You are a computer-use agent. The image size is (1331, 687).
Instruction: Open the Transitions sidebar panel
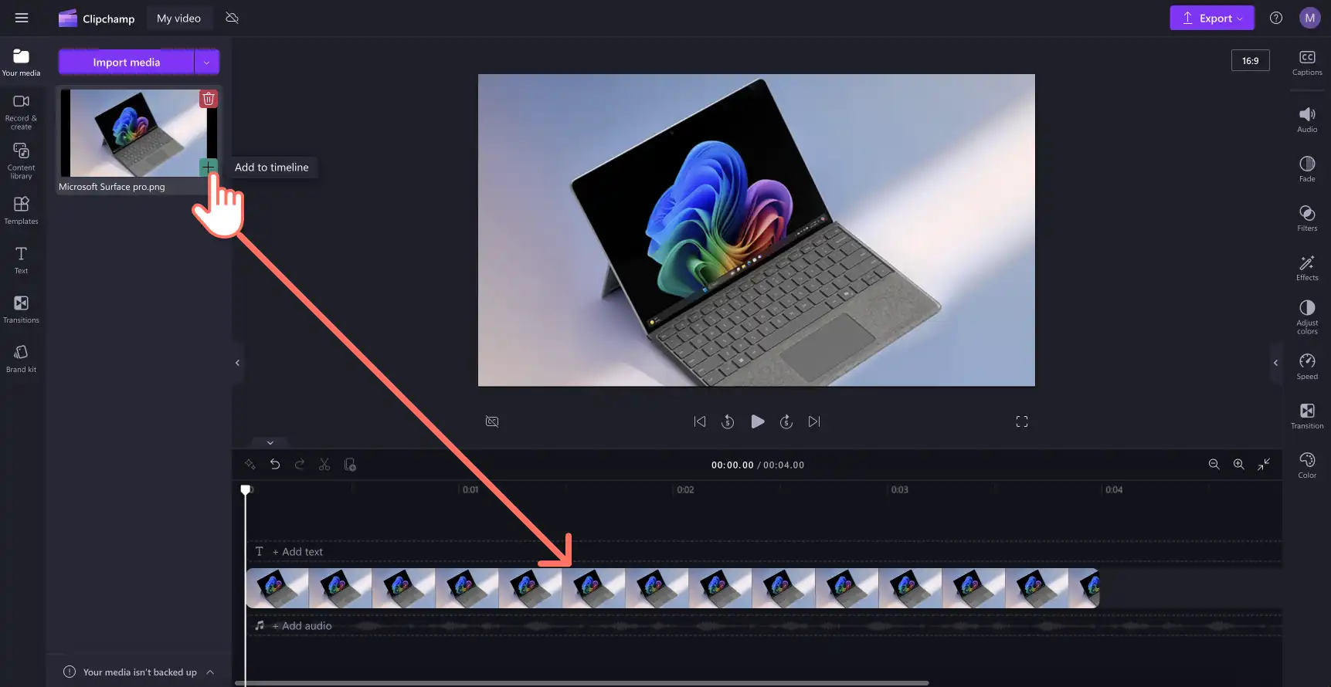pyautogui.click(x=21, y=310)
